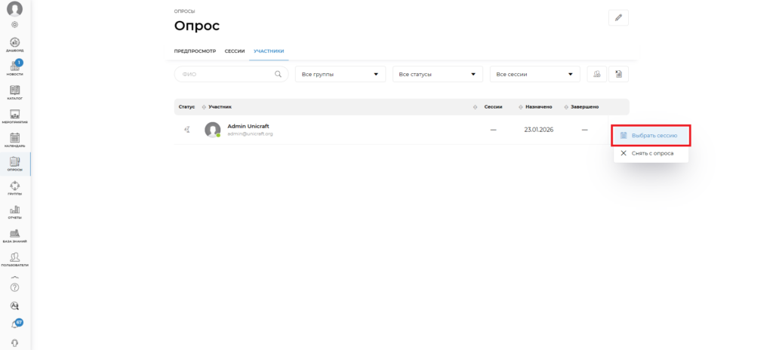This screenshot has height=350, width=773.
Task: Select Выбрать сессию from context menu
Action: [x=651, y=136]
